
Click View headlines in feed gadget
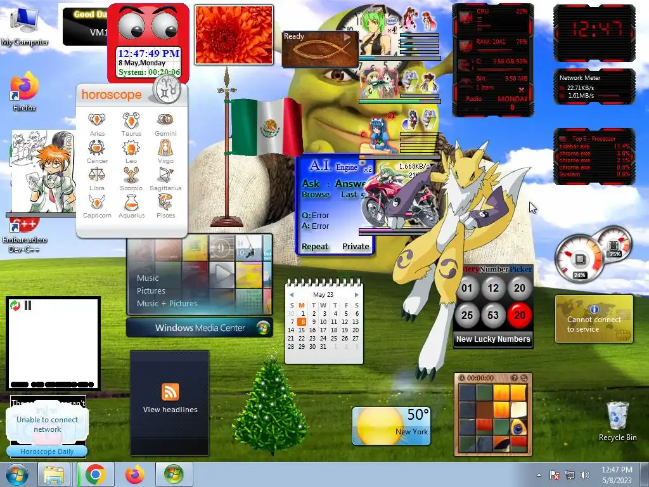point(170,410)
